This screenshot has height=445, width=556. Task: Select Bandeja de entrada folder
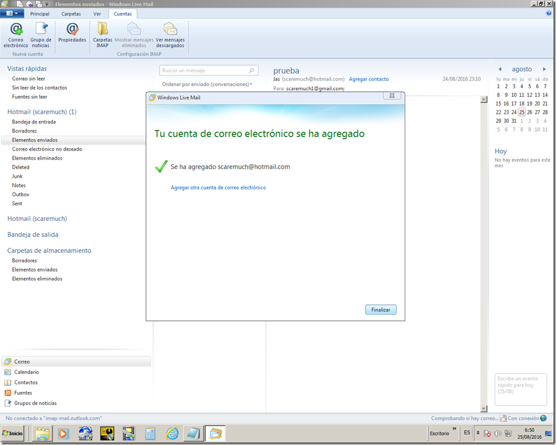[x=34, y=122]
